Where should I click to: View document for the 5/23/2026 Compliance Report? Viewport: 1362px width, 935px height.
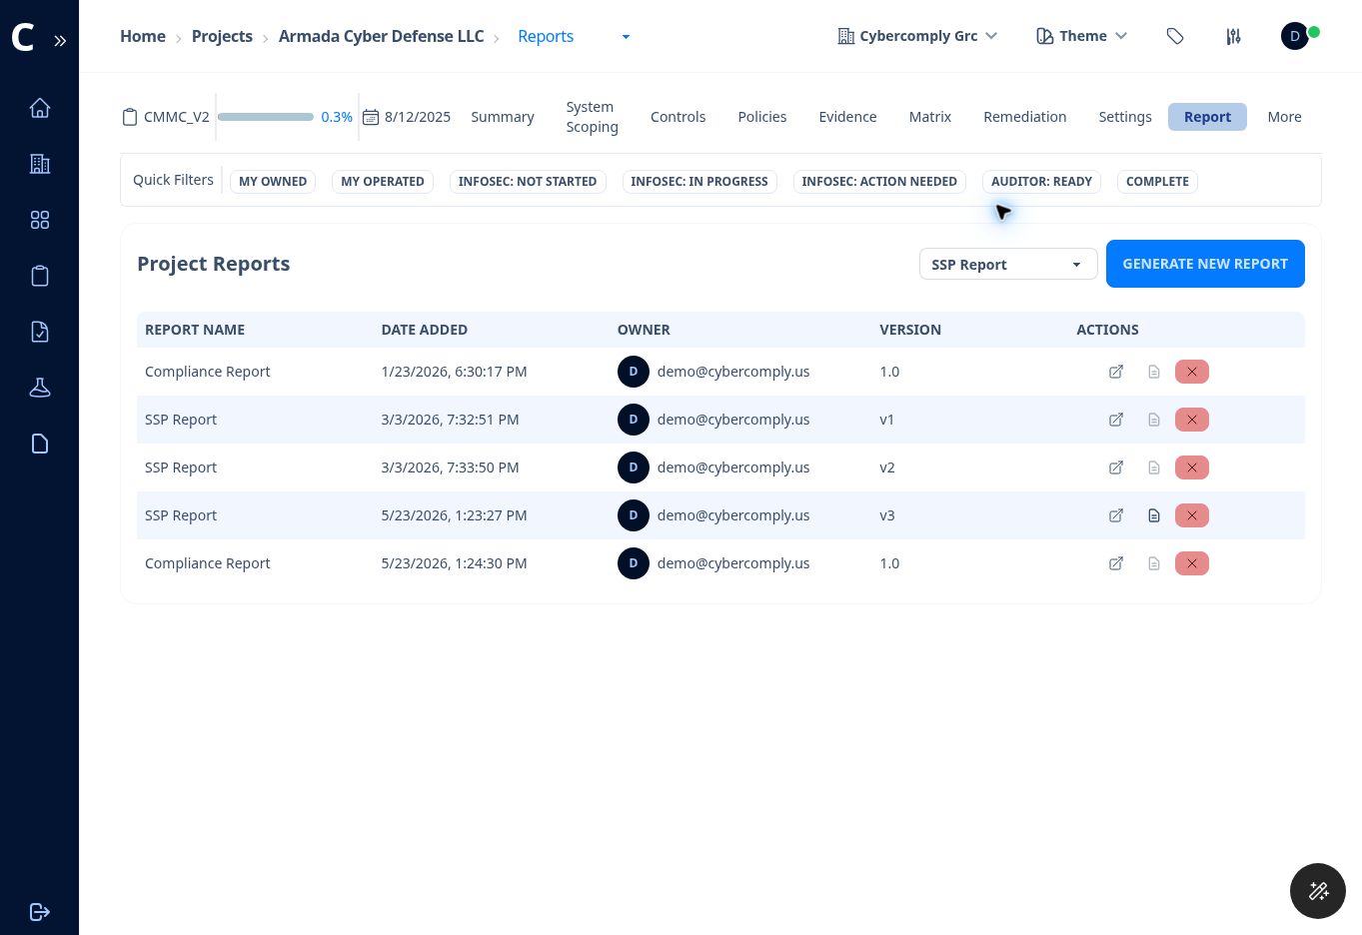(x=1154, y=563)
